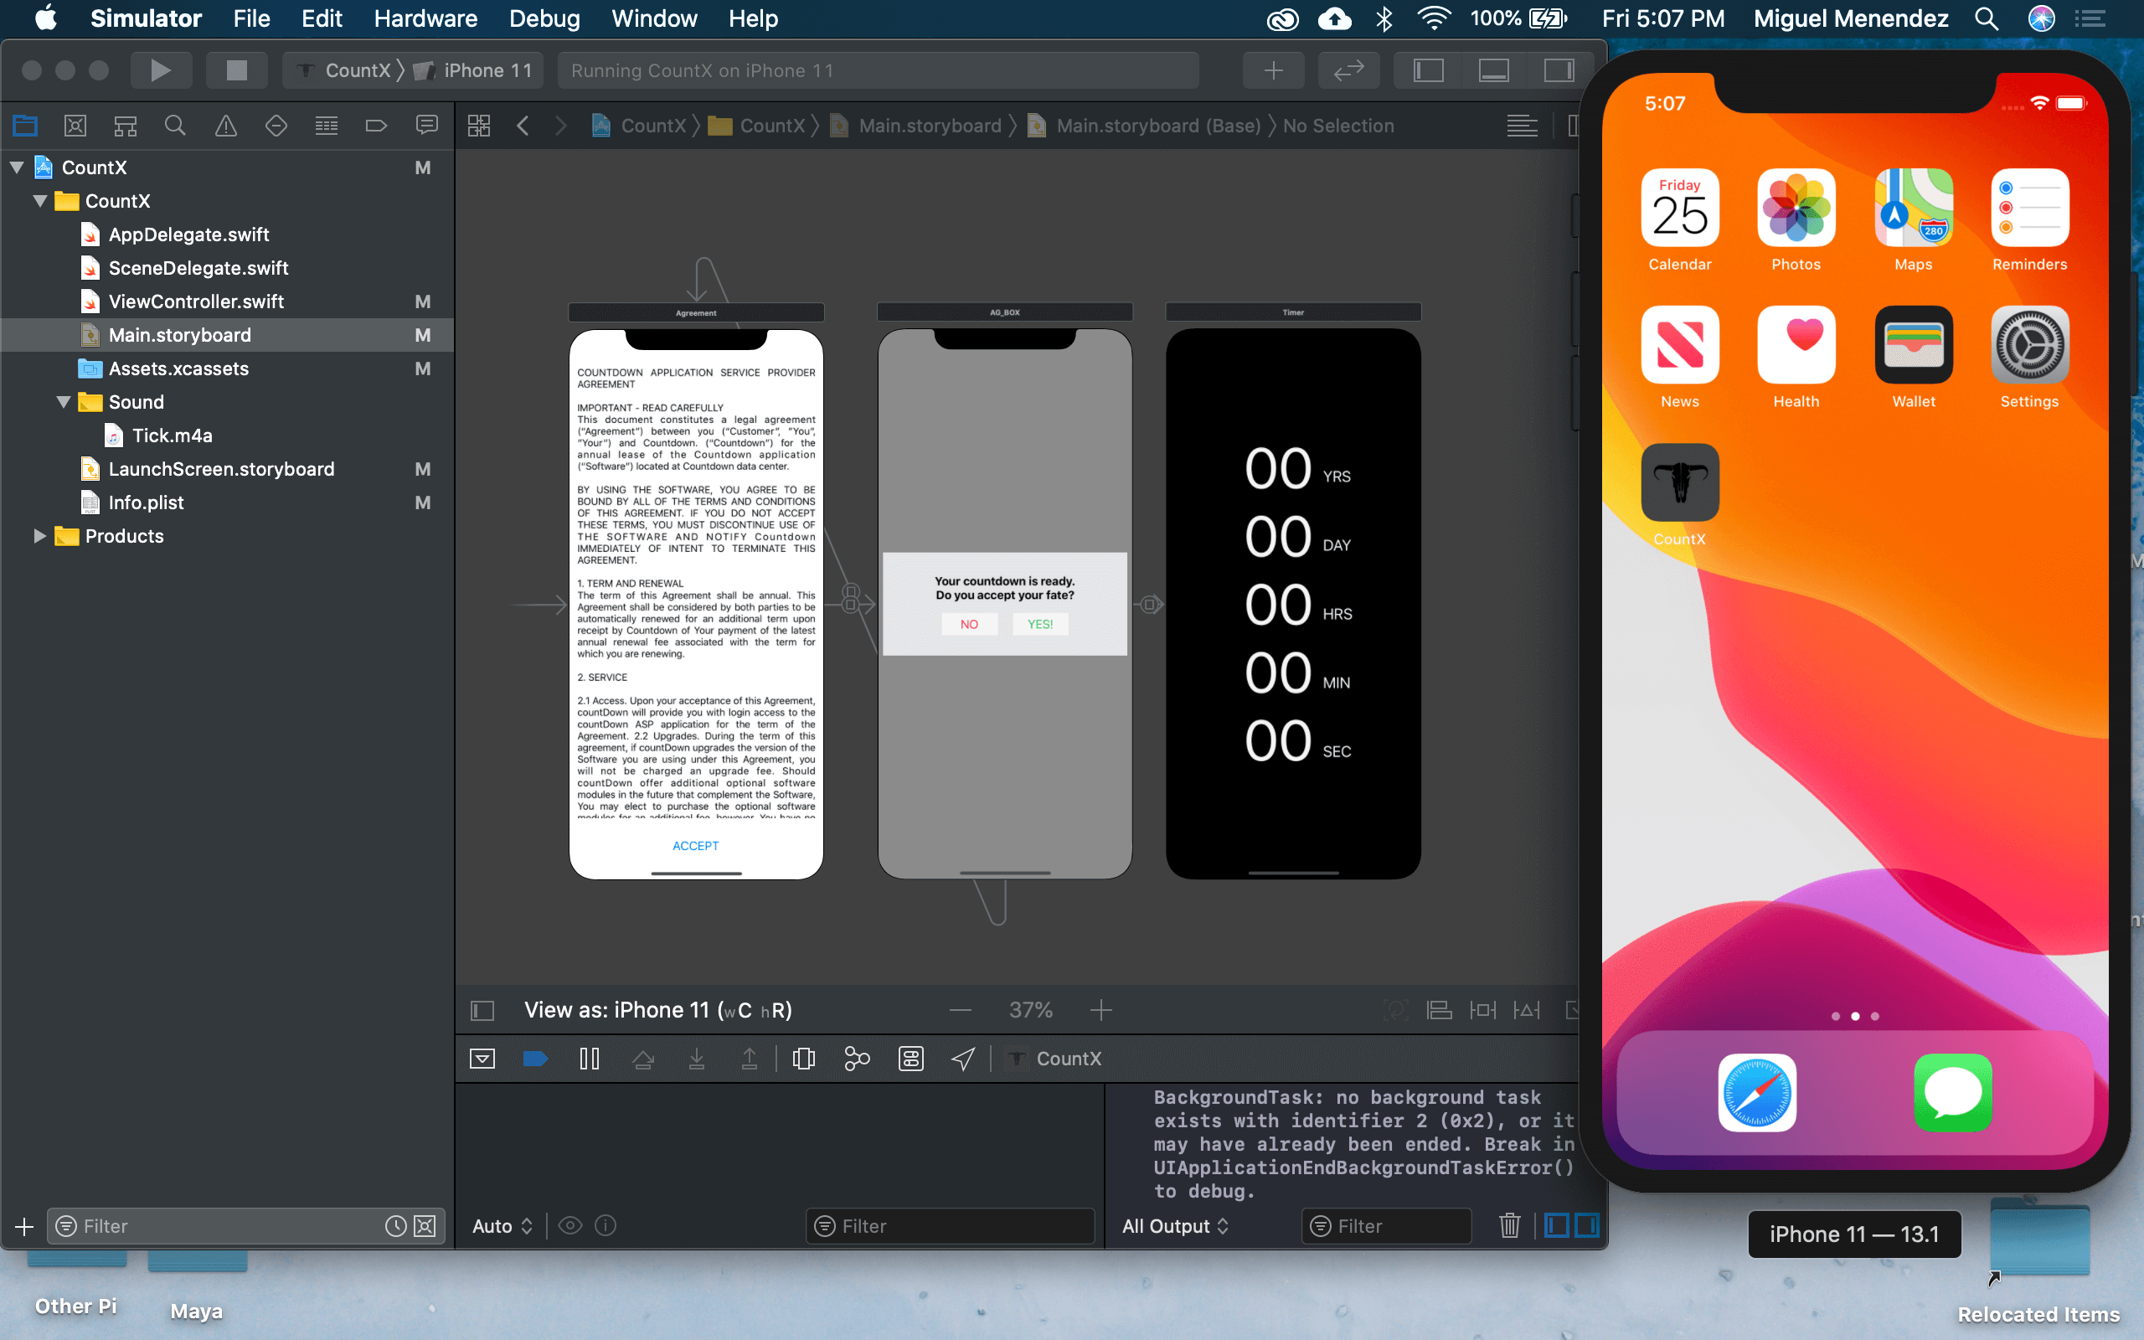This screenshot has height=1340, width=2144.
Task: Clear console with the trash icon
Action: click(x=1510, y=1225)
